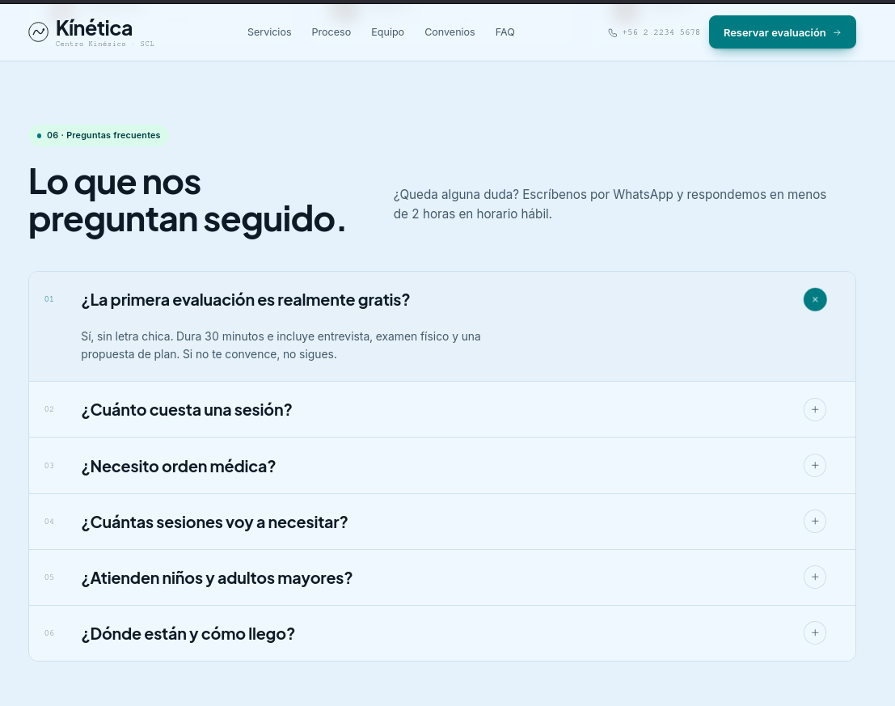Expand '¿Dónde están y cómo llego?' plus icon

point(814,633)
